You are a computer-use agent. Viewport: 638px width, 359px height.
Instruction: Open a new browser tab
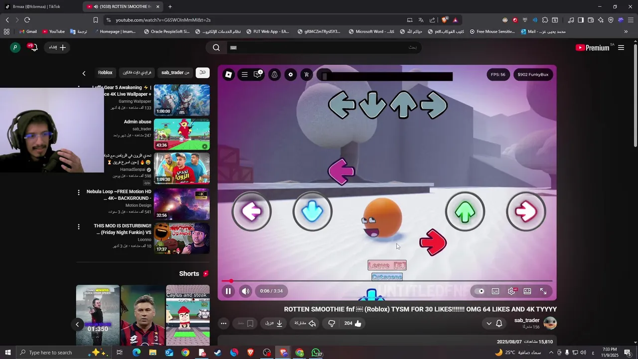coord(170,6)
